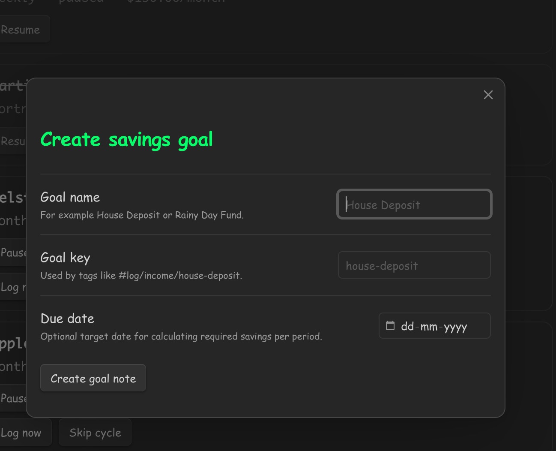Click the Create savings goal heading
Screen dimensions: 556x451
tap(126, 140)
